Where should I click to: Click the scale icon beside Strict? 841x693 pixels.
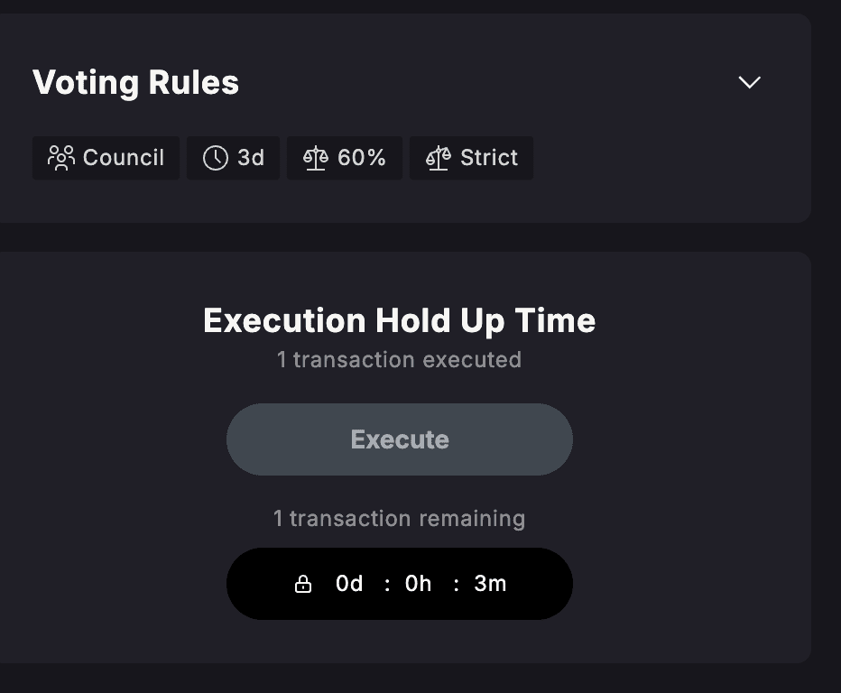point(438,158)
